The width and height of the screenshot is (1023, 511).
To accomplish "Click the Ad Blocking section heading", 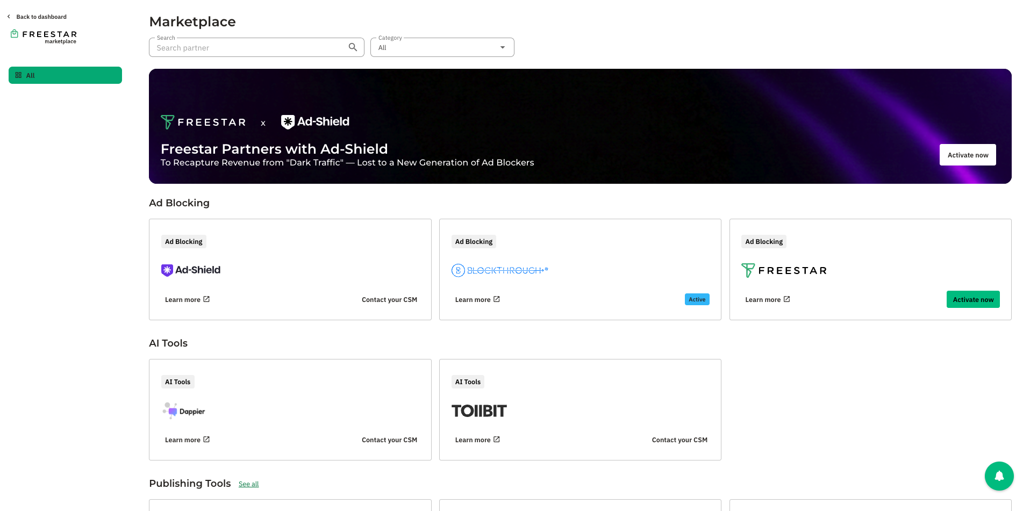I will (x=179, y=203).
